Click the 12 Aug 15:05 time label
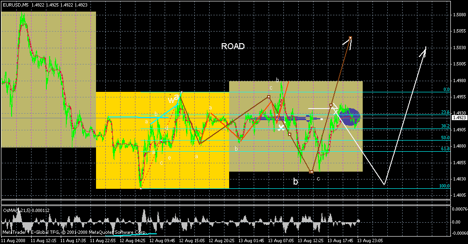 pyautogui.click(x=192, y=240)
